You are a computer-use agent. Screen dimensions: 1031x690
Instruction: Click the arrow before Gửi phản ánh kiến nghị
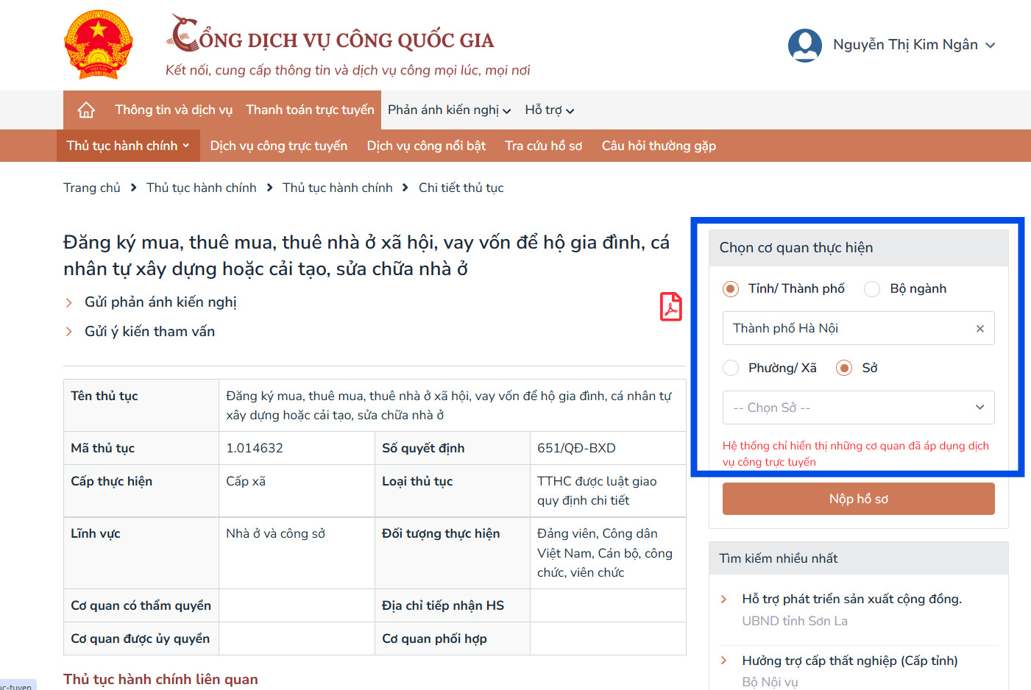tap(68, 303)
